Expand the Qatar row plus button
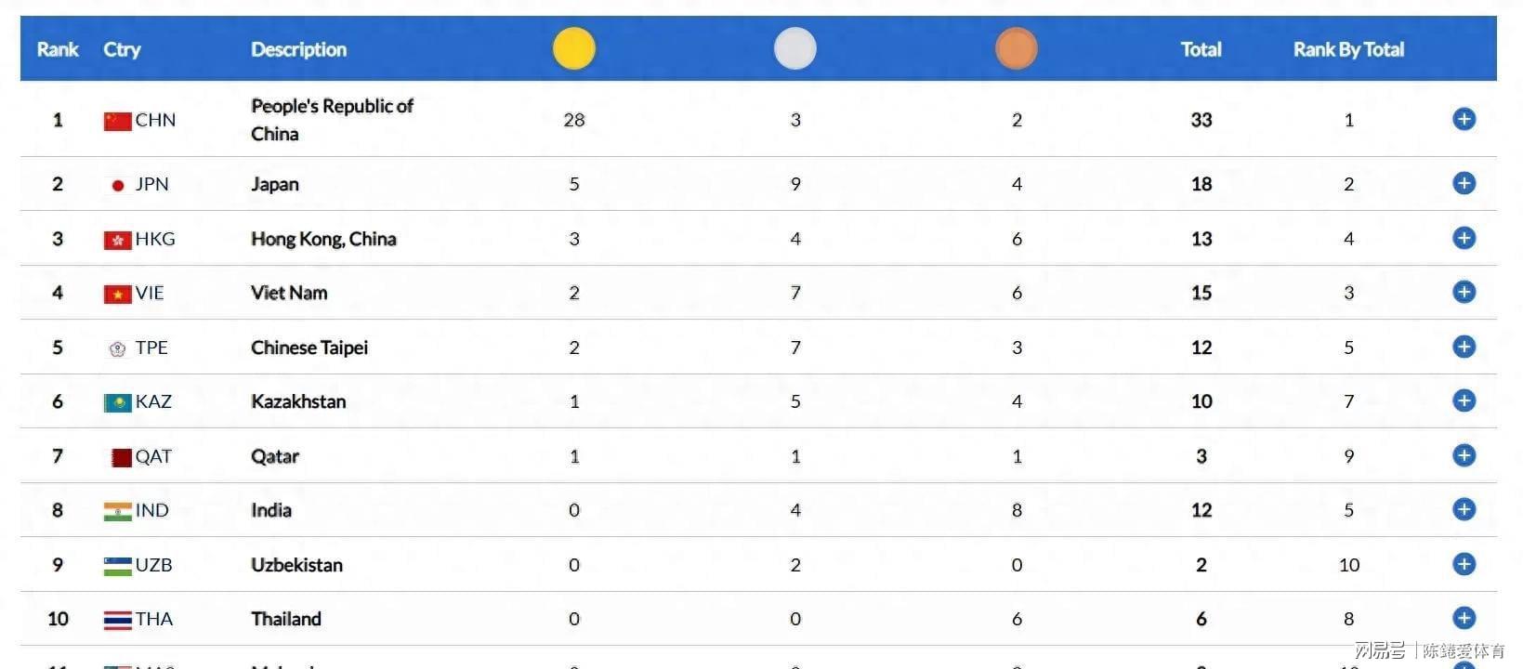Image resolution: width=1523 pixels, height=669 pixels. tap(1464, 455)
